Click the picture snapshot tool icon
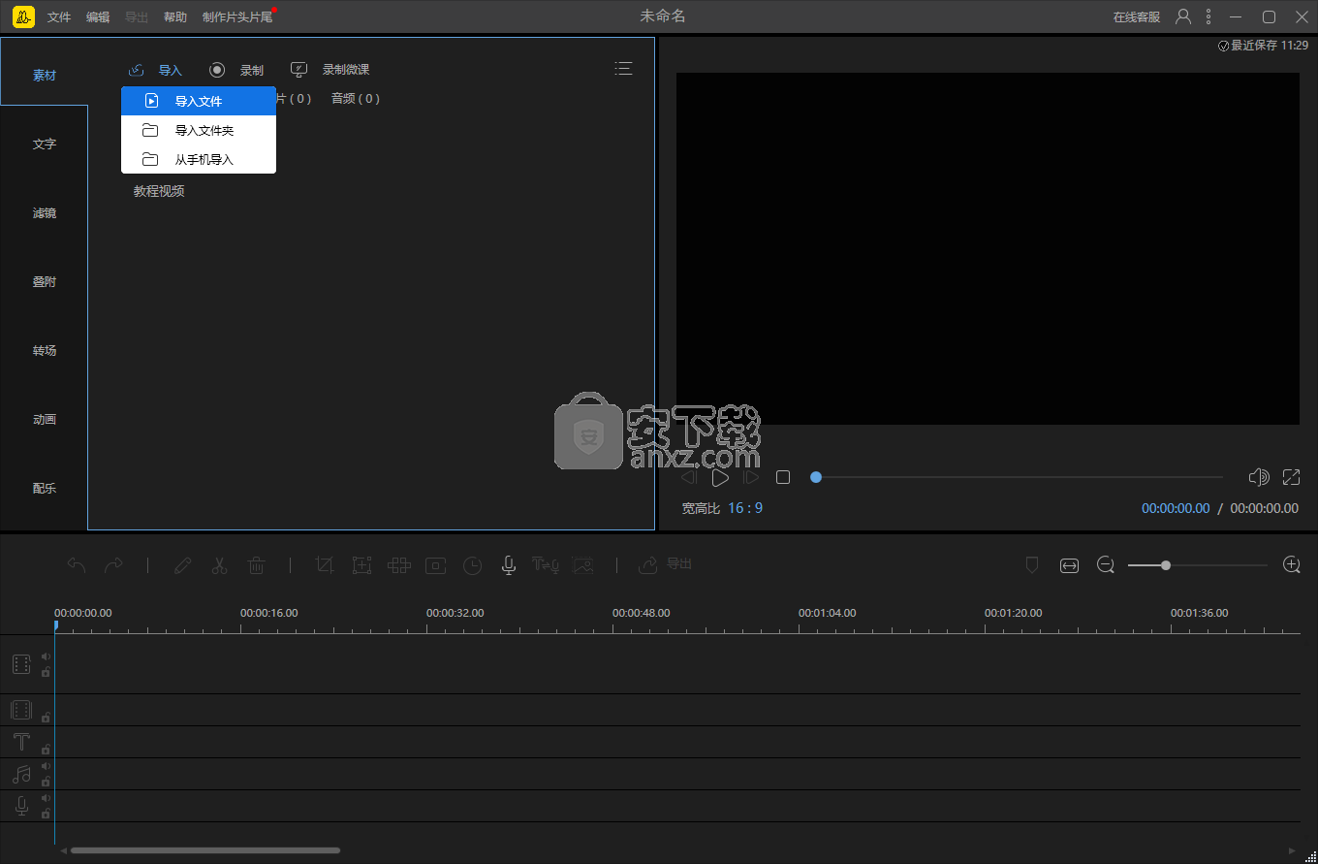1318x864 pixels. coord(582,565)
